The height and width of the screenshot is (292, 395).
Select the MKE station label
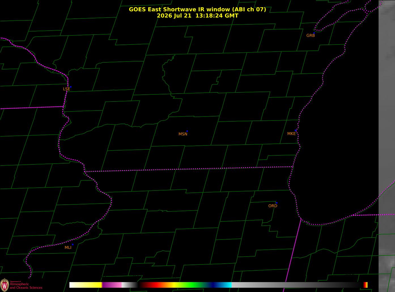point(291,134)
